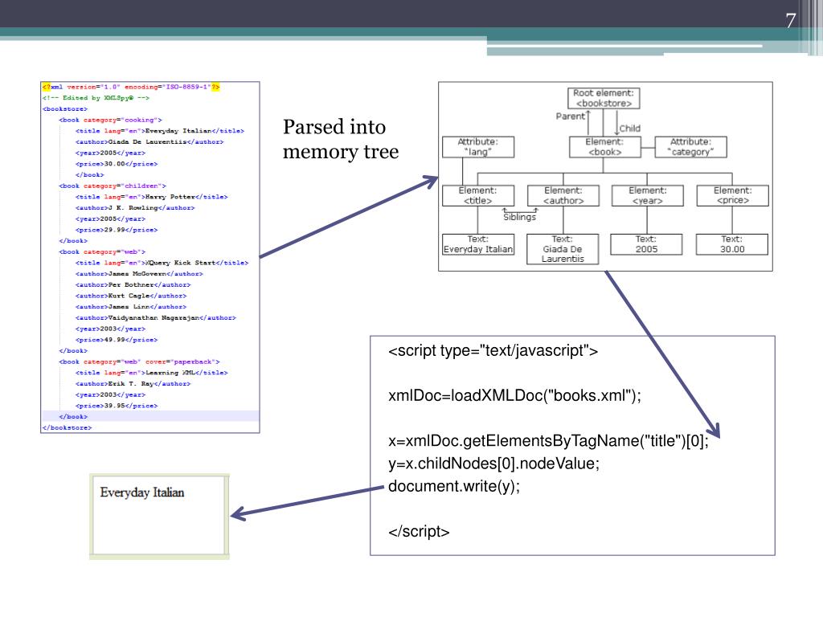
Task: Click the Element <price> tree node
Action: click(733, 195)
